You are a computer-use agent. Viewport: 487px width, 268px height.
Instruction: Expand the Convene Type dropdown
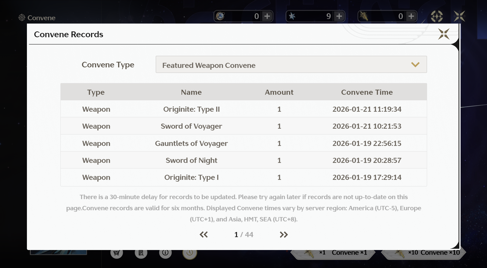pyautogui.click(x=291, y=65)
